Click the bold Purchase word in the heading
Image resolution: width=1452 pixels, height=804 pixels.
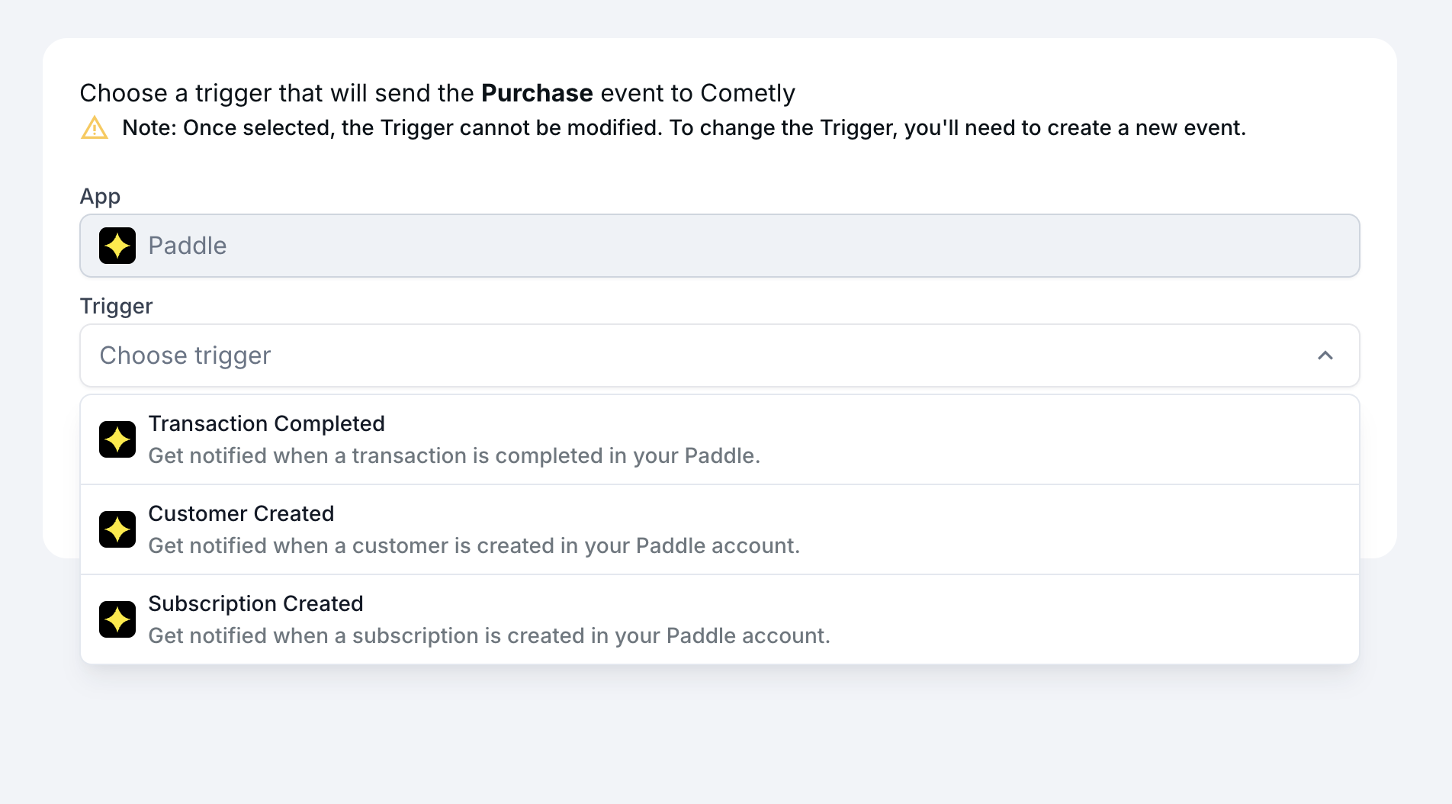coord(537,93)
